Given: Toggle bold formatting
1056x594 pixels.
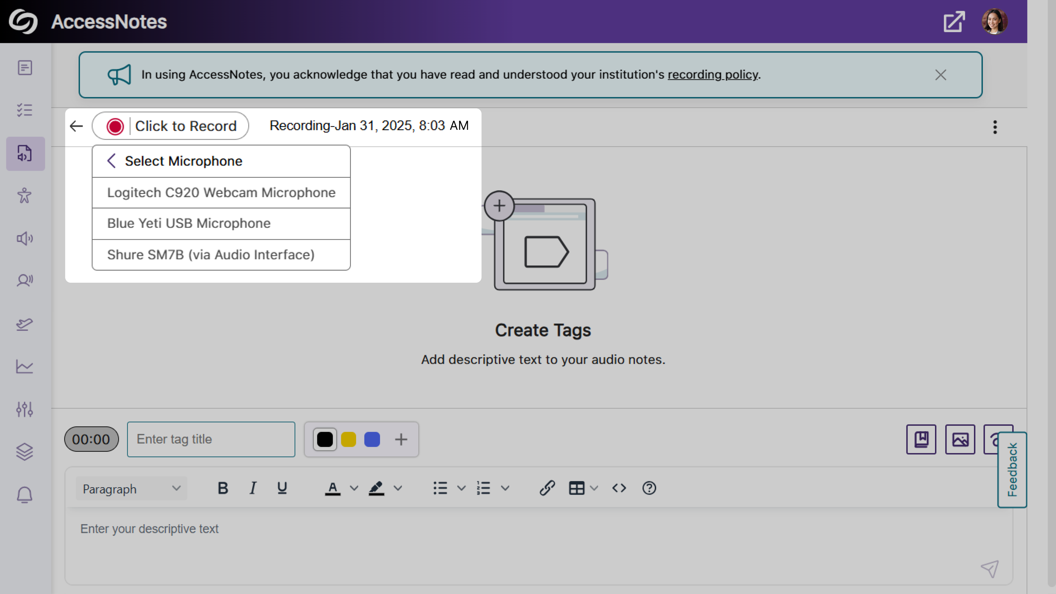Looking at the screenshot, I should 222,488.
